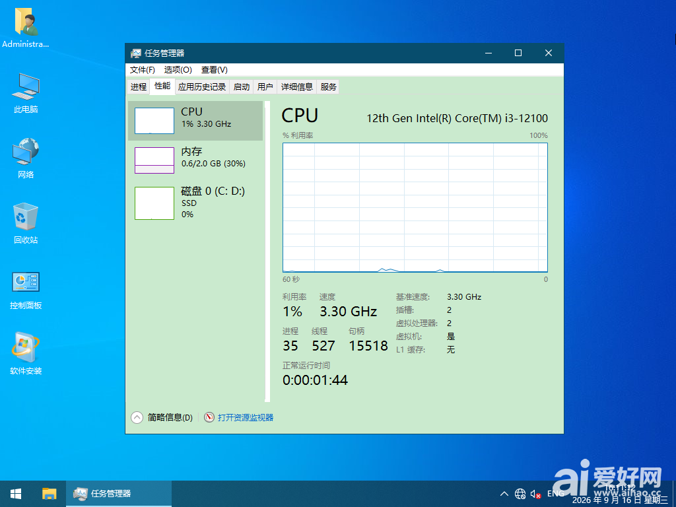Click the 任务管理器 taskbar button

coord(119,494)
